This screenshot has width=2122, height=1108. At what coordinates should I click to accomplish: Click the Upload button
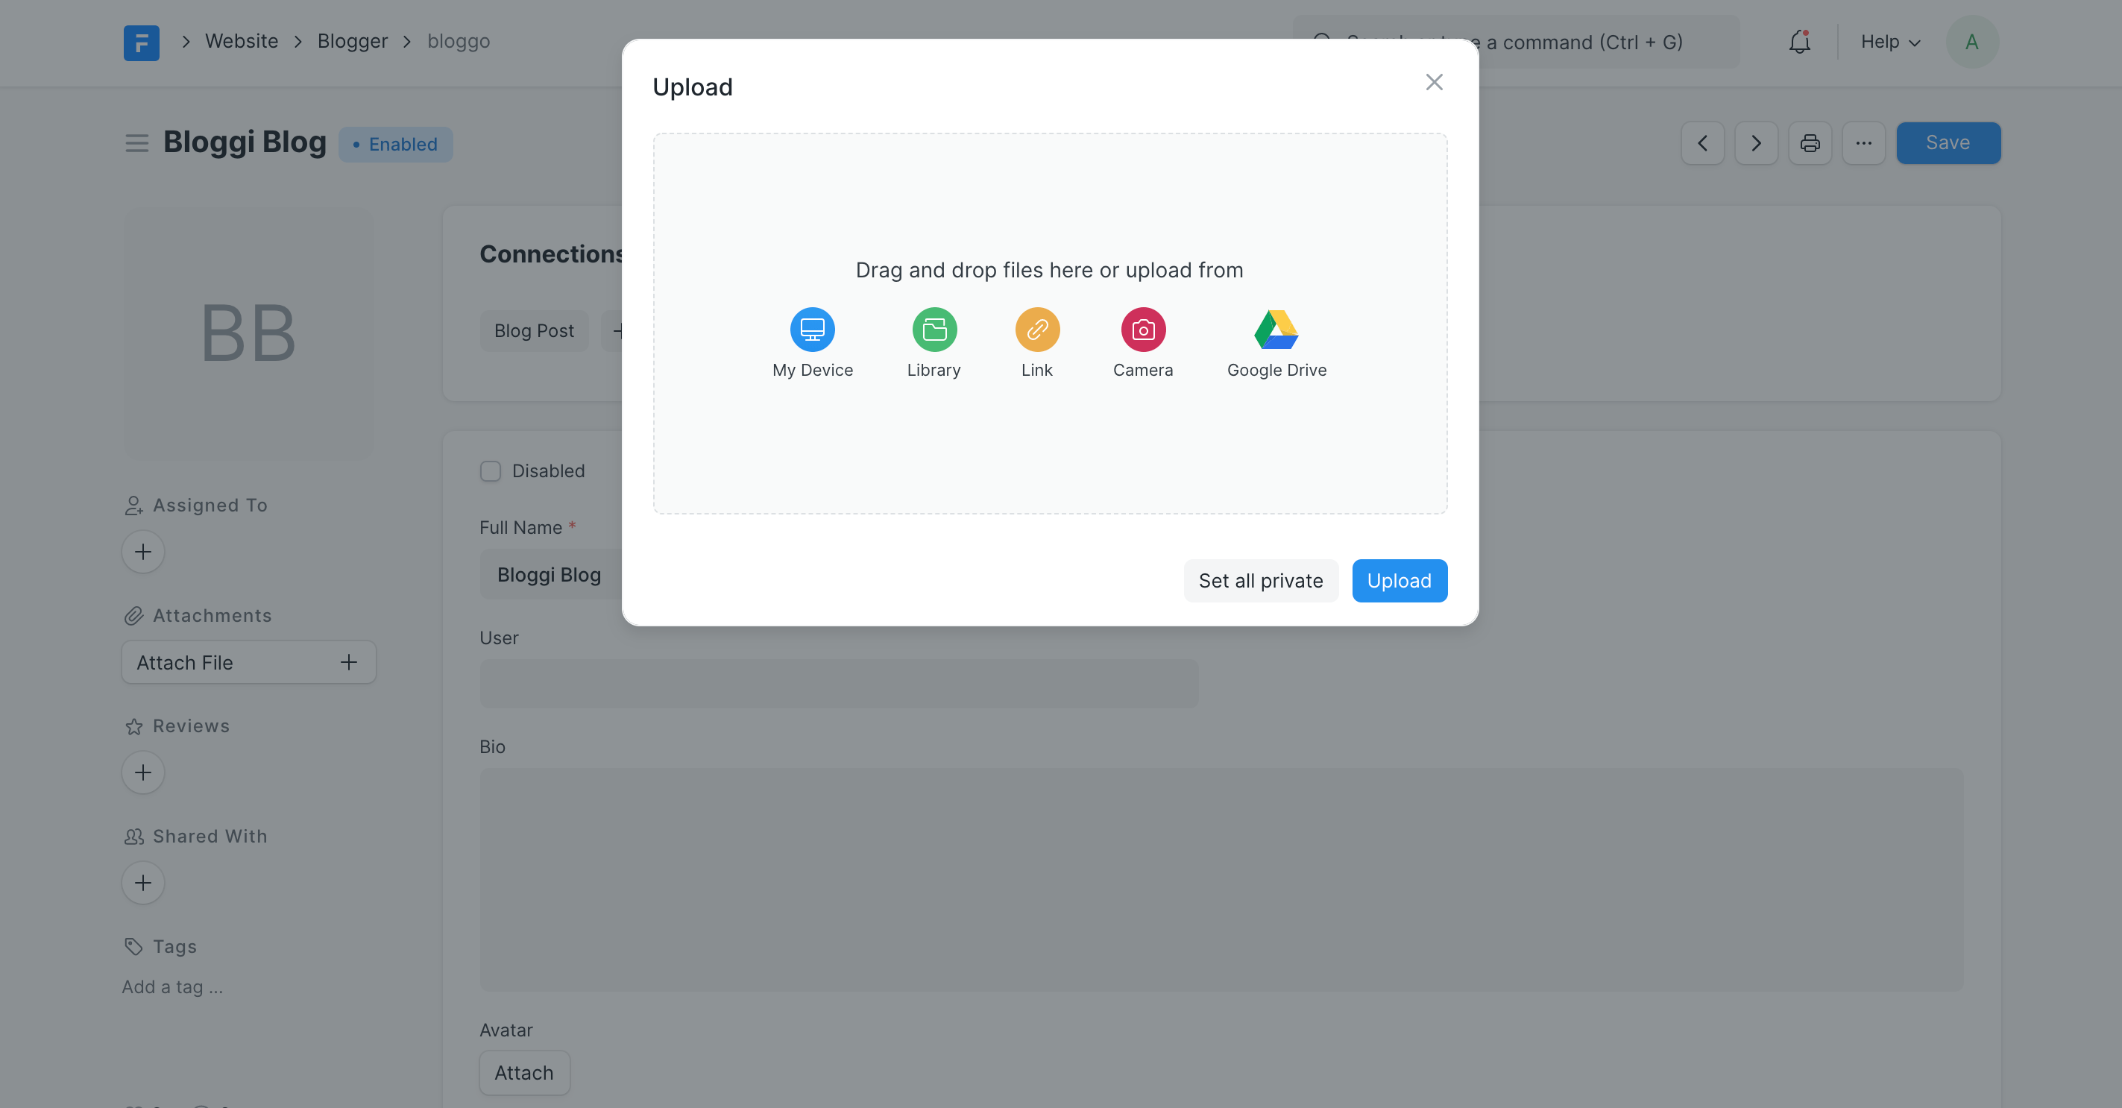(x=1401, y=580)
